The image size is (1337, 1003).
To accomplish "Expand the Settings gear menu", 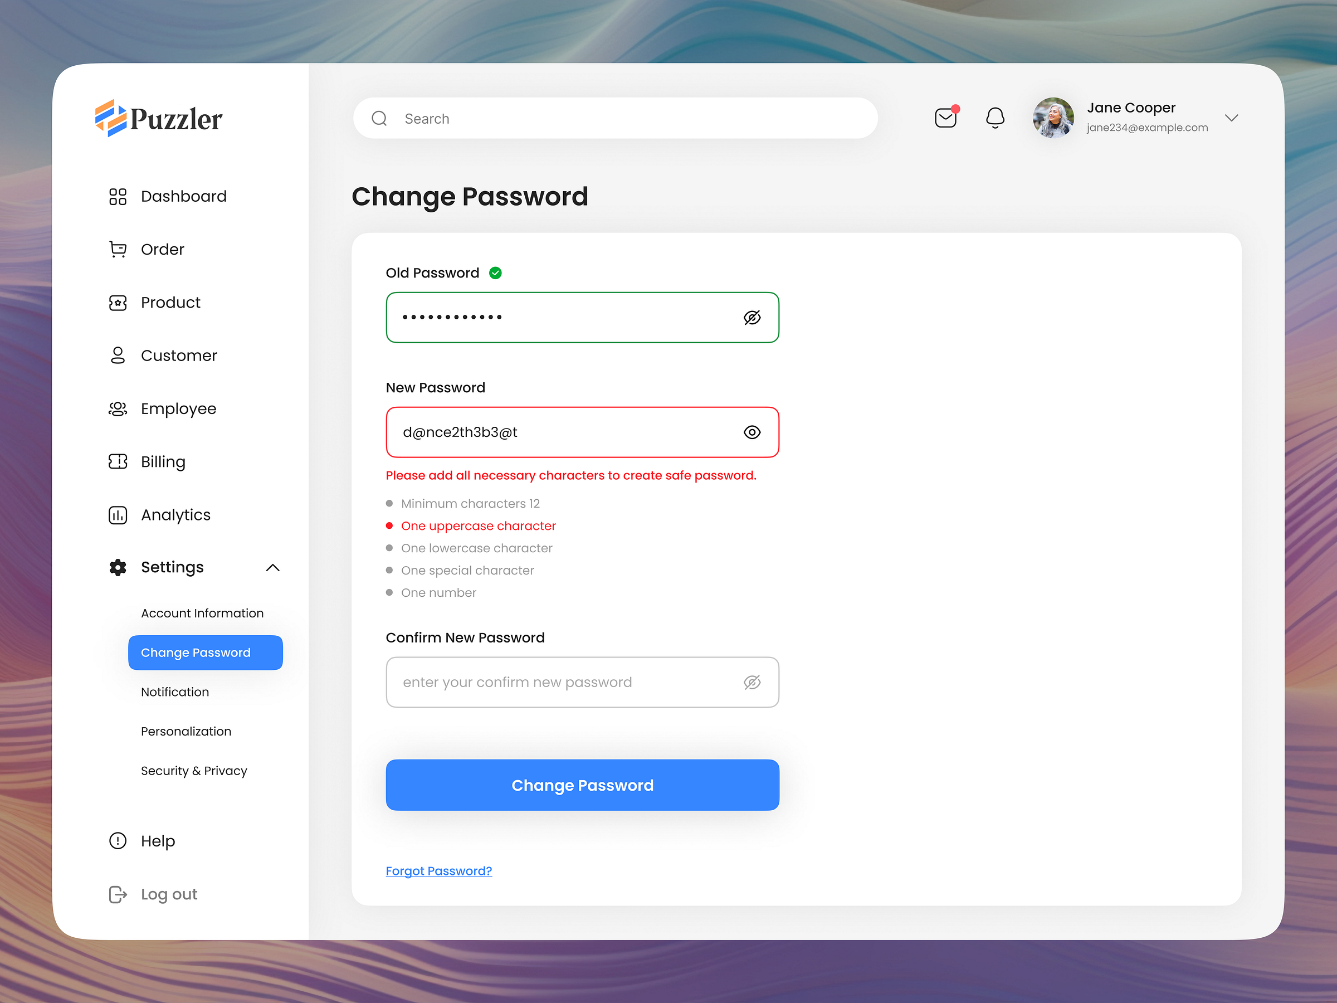I will pos(117,567).
